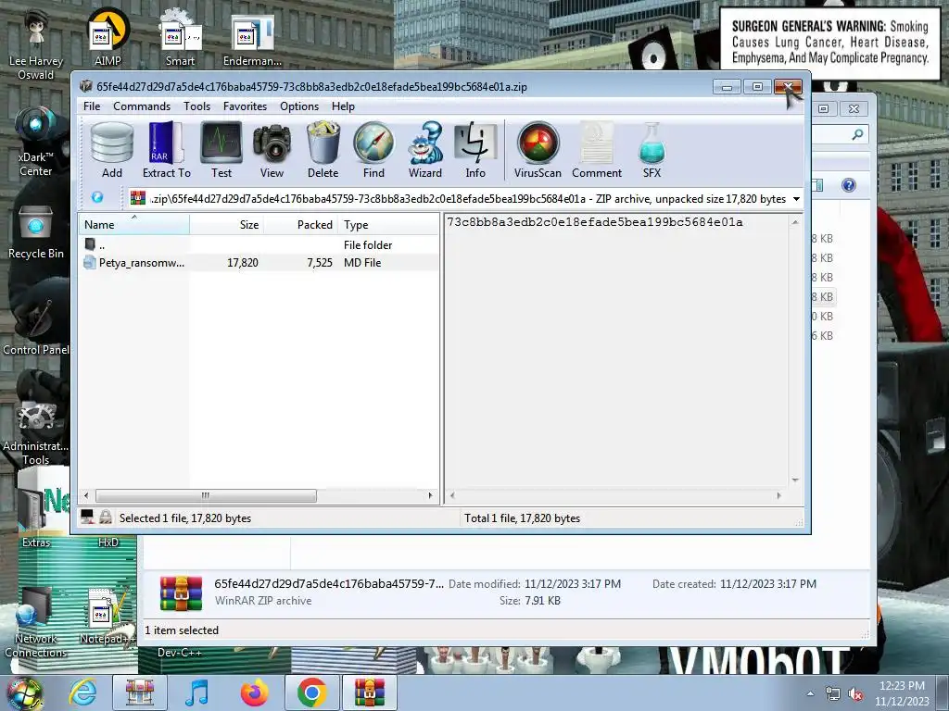The height and width of the screenshot is (711, 949).
Task: Open Internet Explorer from the taskbar
Action: click(x=82, y=692)
